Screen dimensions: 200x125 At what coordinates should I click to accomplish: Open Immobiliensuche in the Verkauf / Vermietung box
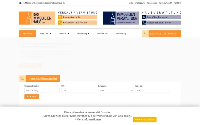(x=78, y=17)
